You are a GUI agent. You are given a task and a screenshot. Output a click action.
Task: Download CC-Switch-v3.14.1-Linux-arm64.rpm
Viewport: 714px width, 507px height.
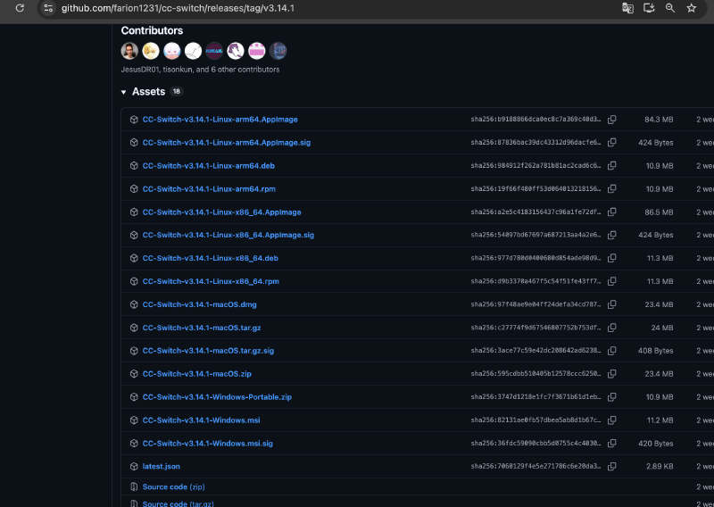[209, 189]
